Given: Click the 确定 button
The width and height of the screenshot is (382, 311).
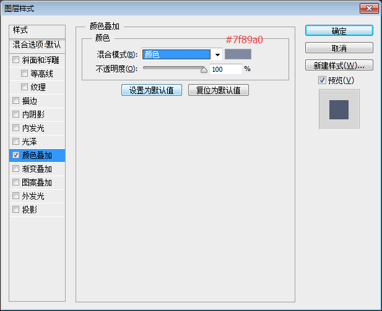Looking at the screenshot, I should (339, 31).
